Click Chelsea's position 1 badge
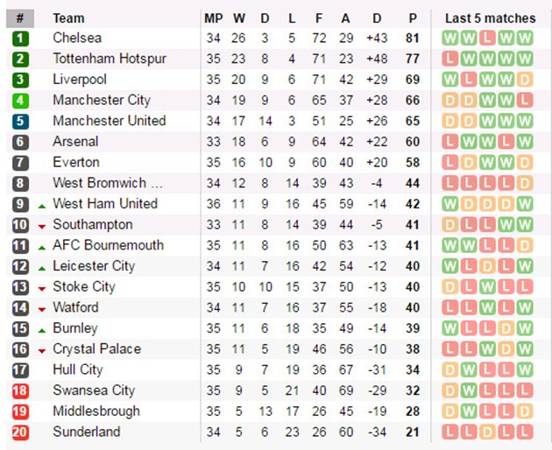Viewport: 552px width, 450px height. [20, 39]
